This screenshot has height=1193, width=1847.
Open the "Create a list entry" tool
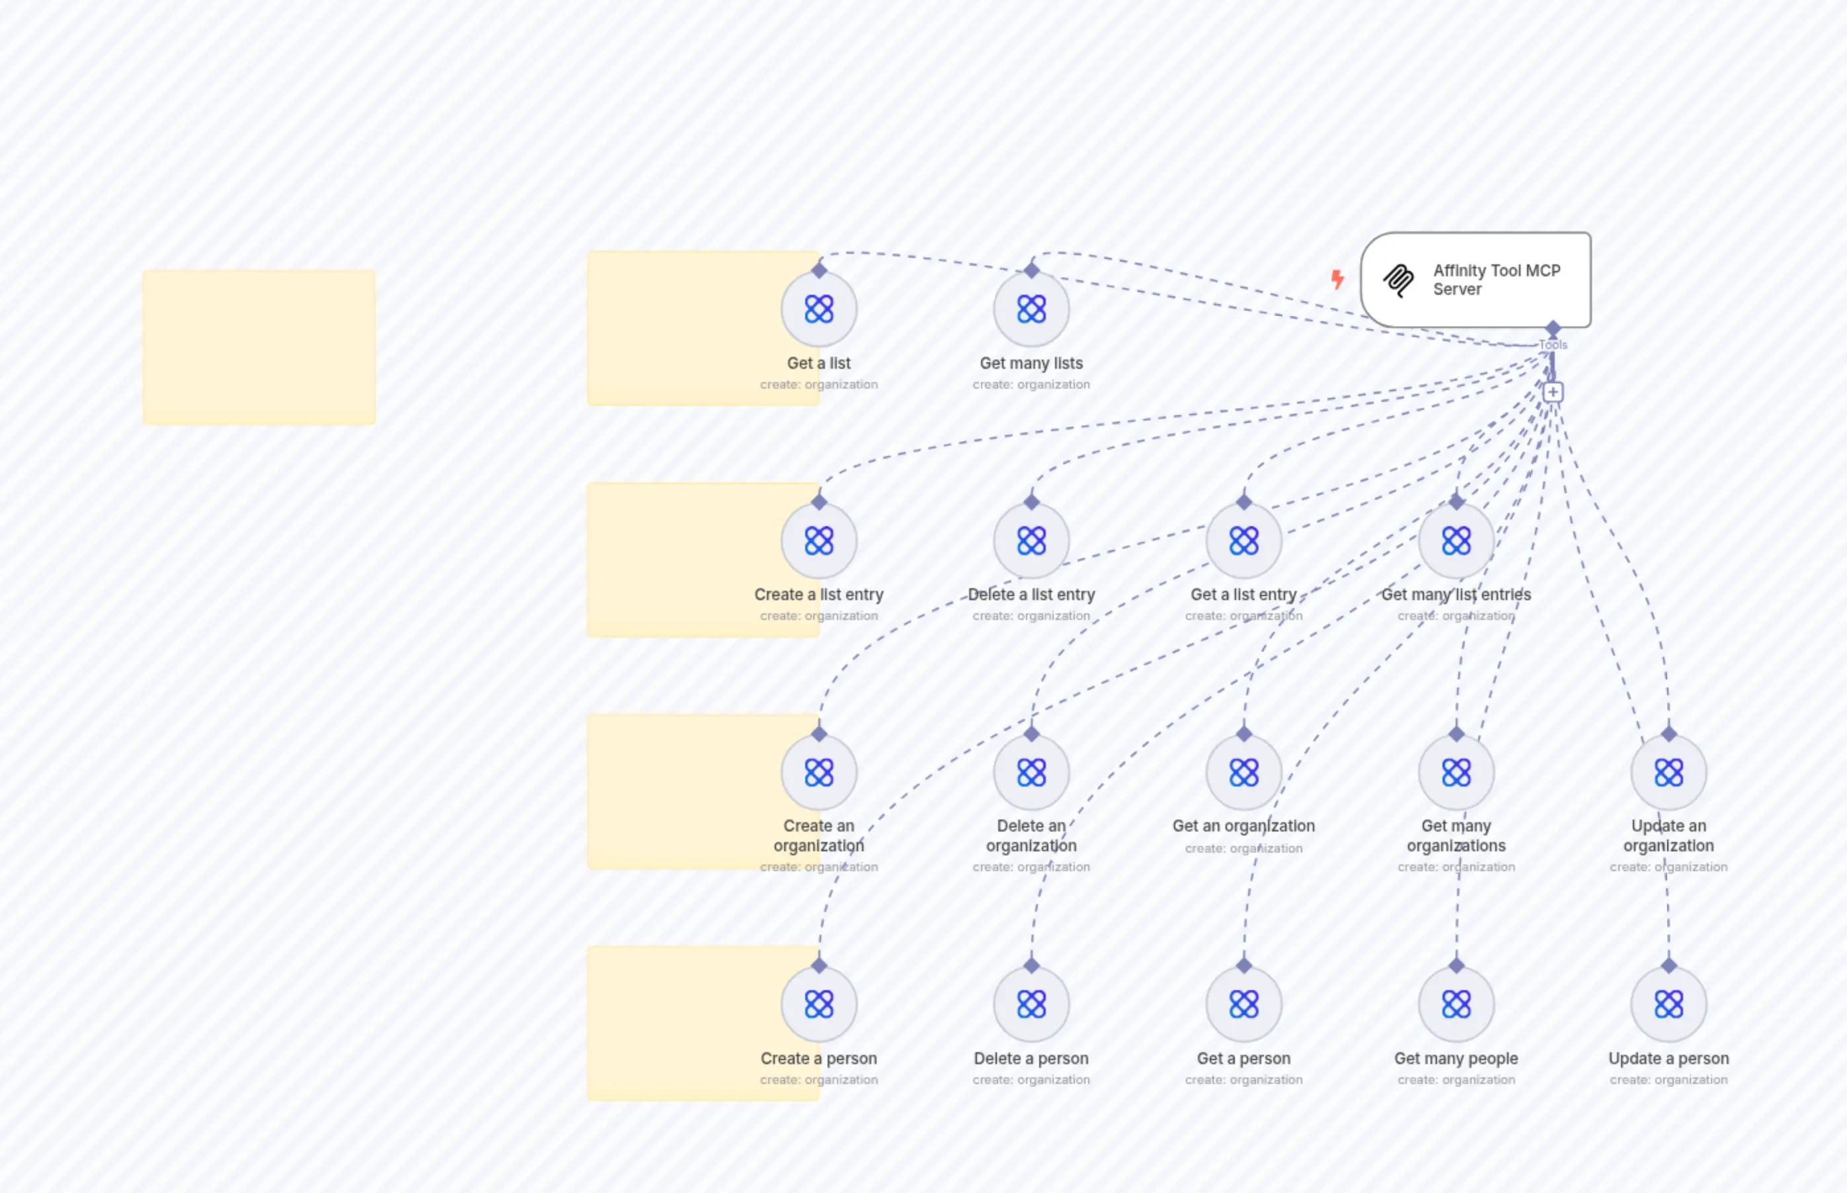(x=819, y=541)
